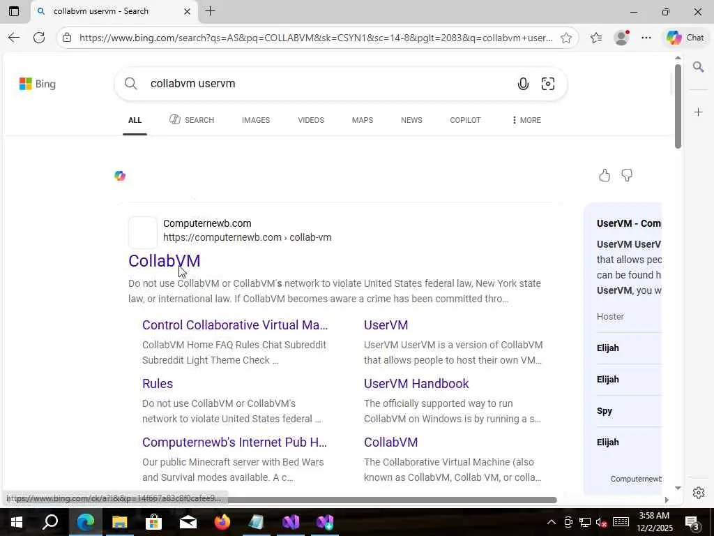
Task: Open the UserVM sublink
Action: [x=386, y=325]
